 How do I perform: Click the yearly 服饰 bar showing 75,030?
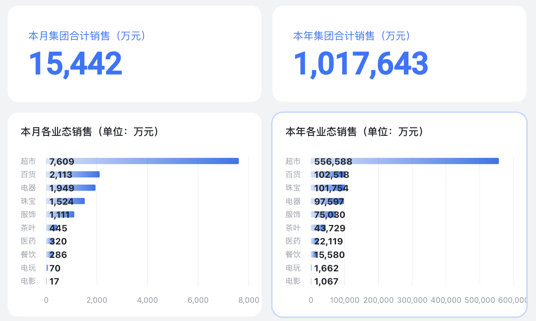(x=324, y=215)
